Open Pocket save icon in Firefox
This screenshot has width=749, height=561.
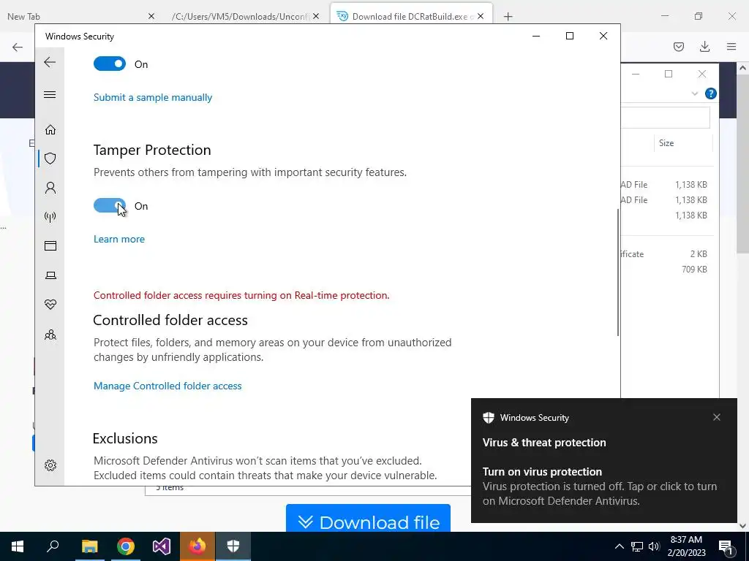(x=679, y=47)
